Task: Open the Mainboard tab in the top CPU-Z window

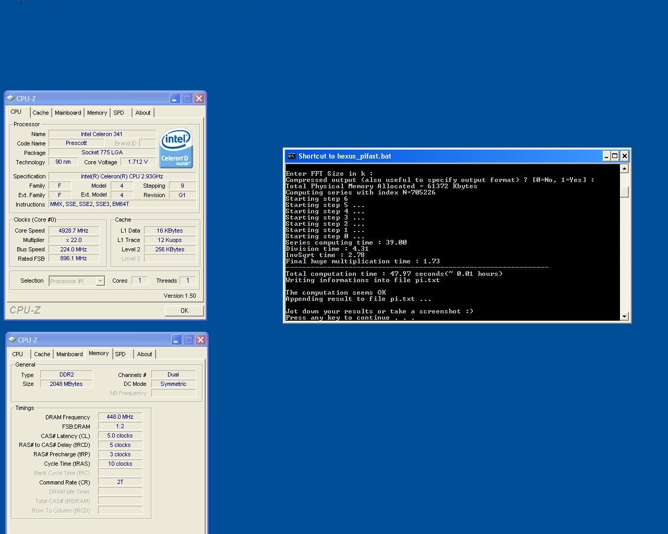Action: tap(68, 113)
